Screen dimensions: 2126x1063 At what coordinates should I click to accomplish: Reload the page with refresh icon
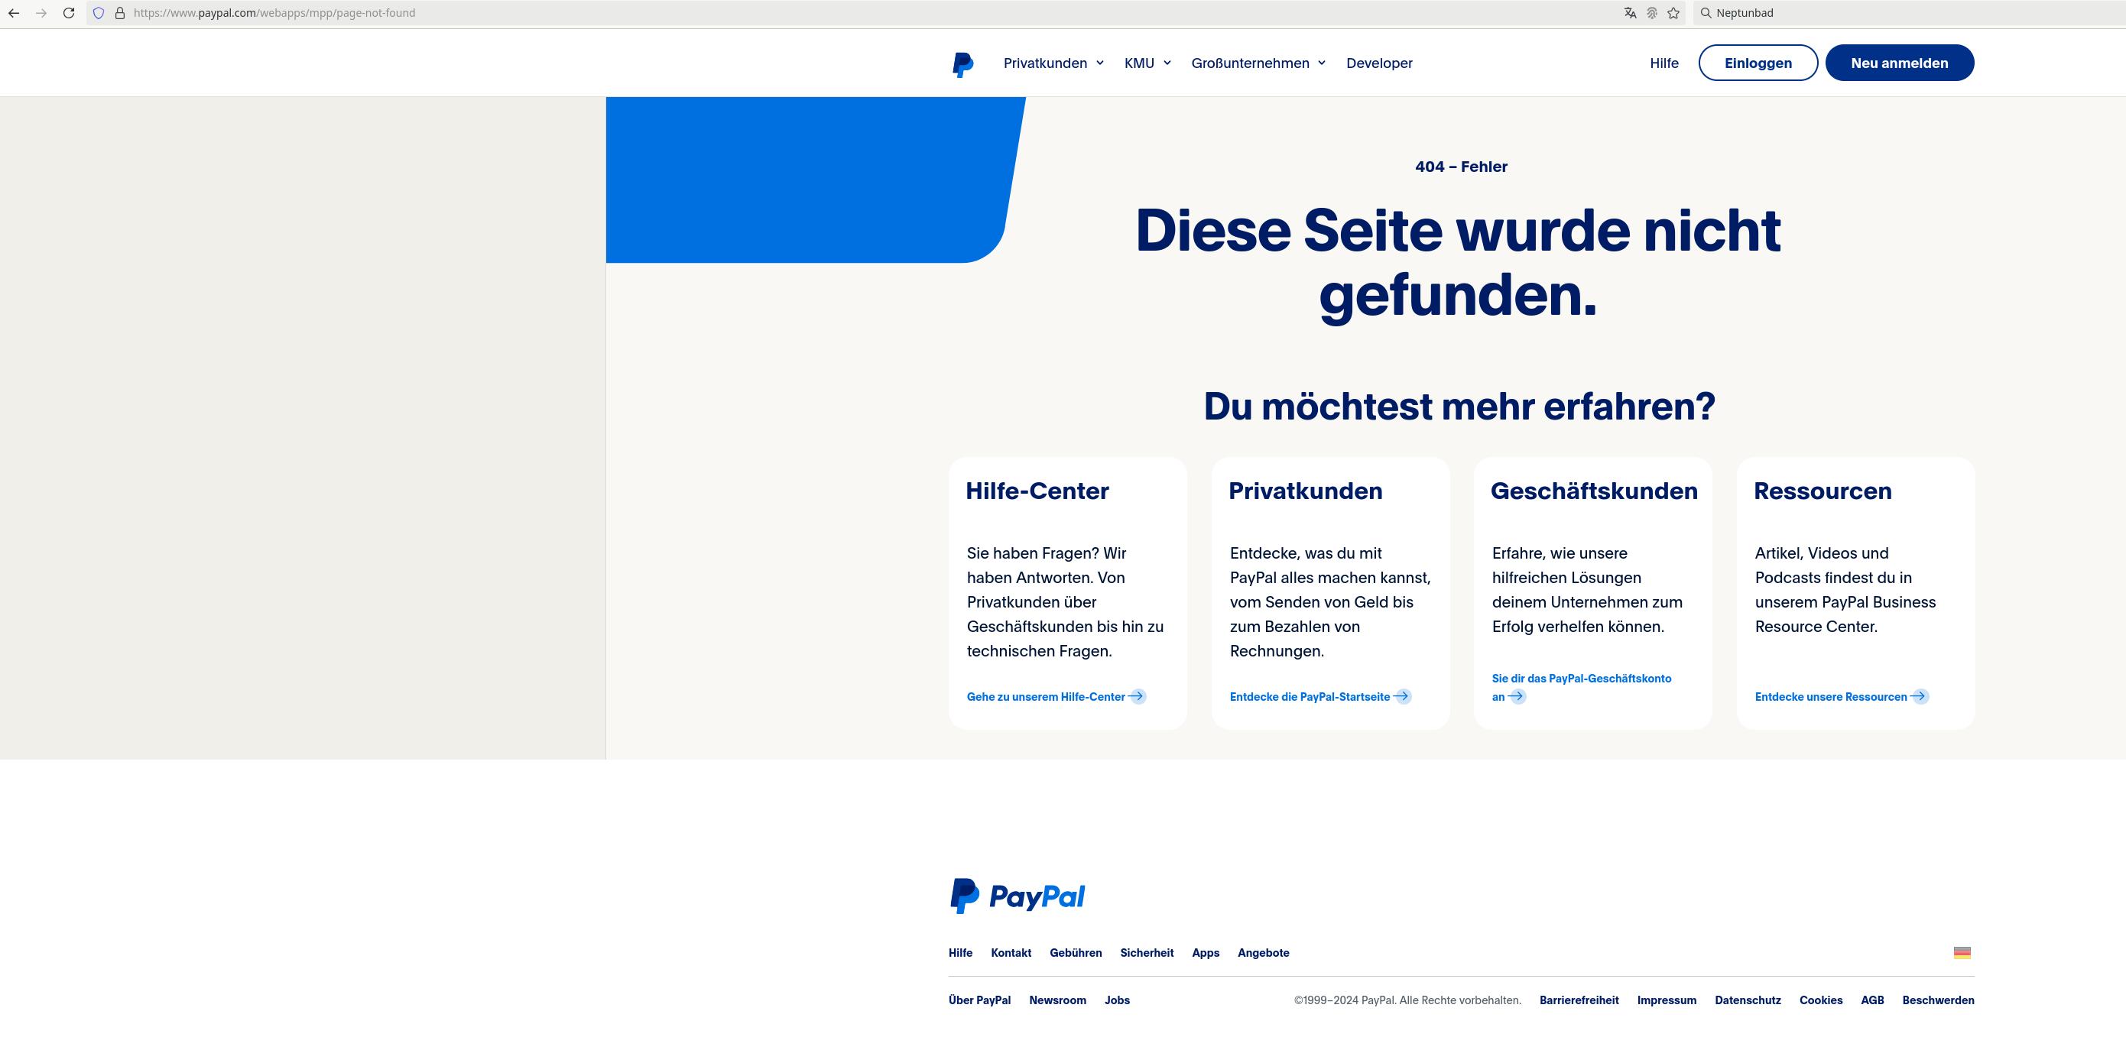[69, 13]
